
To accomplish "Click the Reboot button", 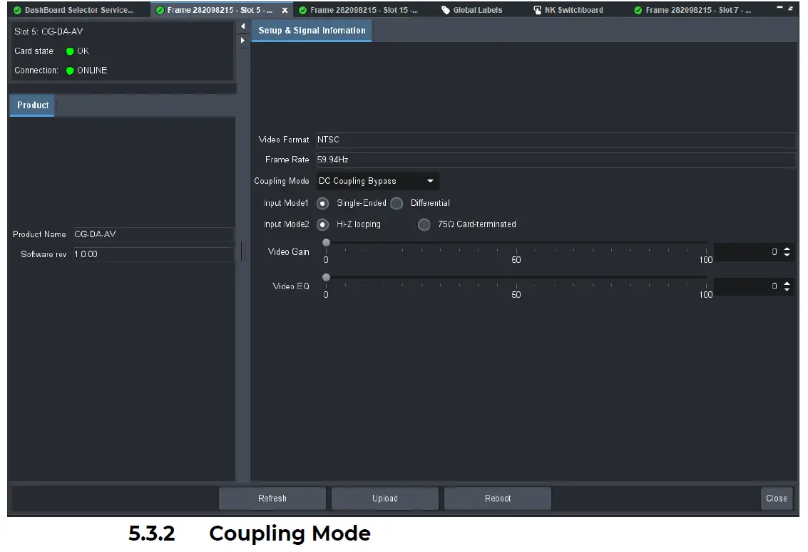I will (498, 499).
